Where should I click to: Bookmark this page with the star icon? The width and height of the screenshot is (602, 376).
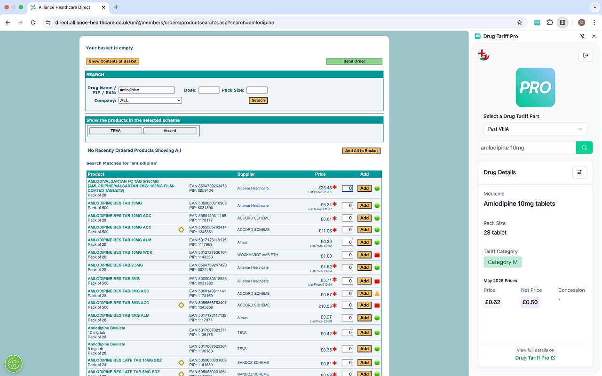click(x=520, y=22)
